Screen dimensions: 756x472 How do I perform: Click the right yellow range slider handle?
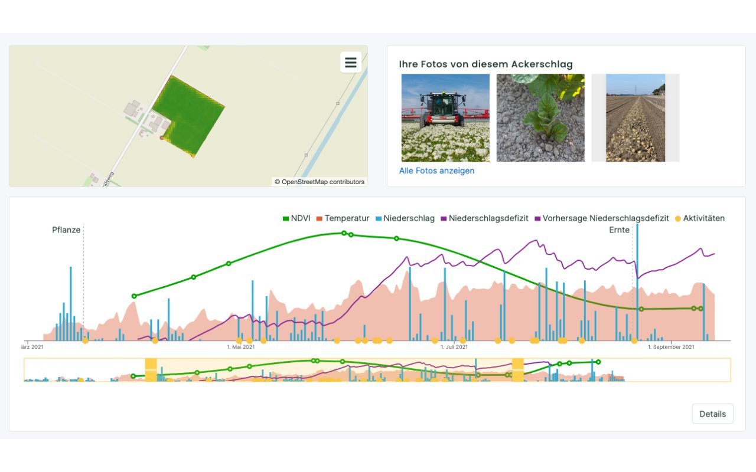(518, 369)
